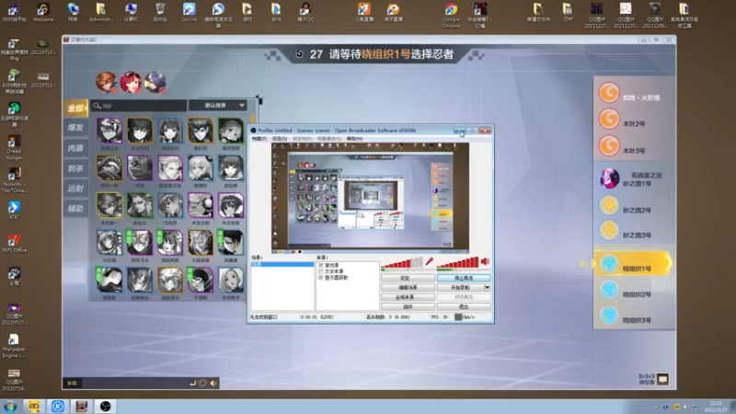Click the 开始录制 start recording button
Screen dimensions: 736x414
coord(461,287)
